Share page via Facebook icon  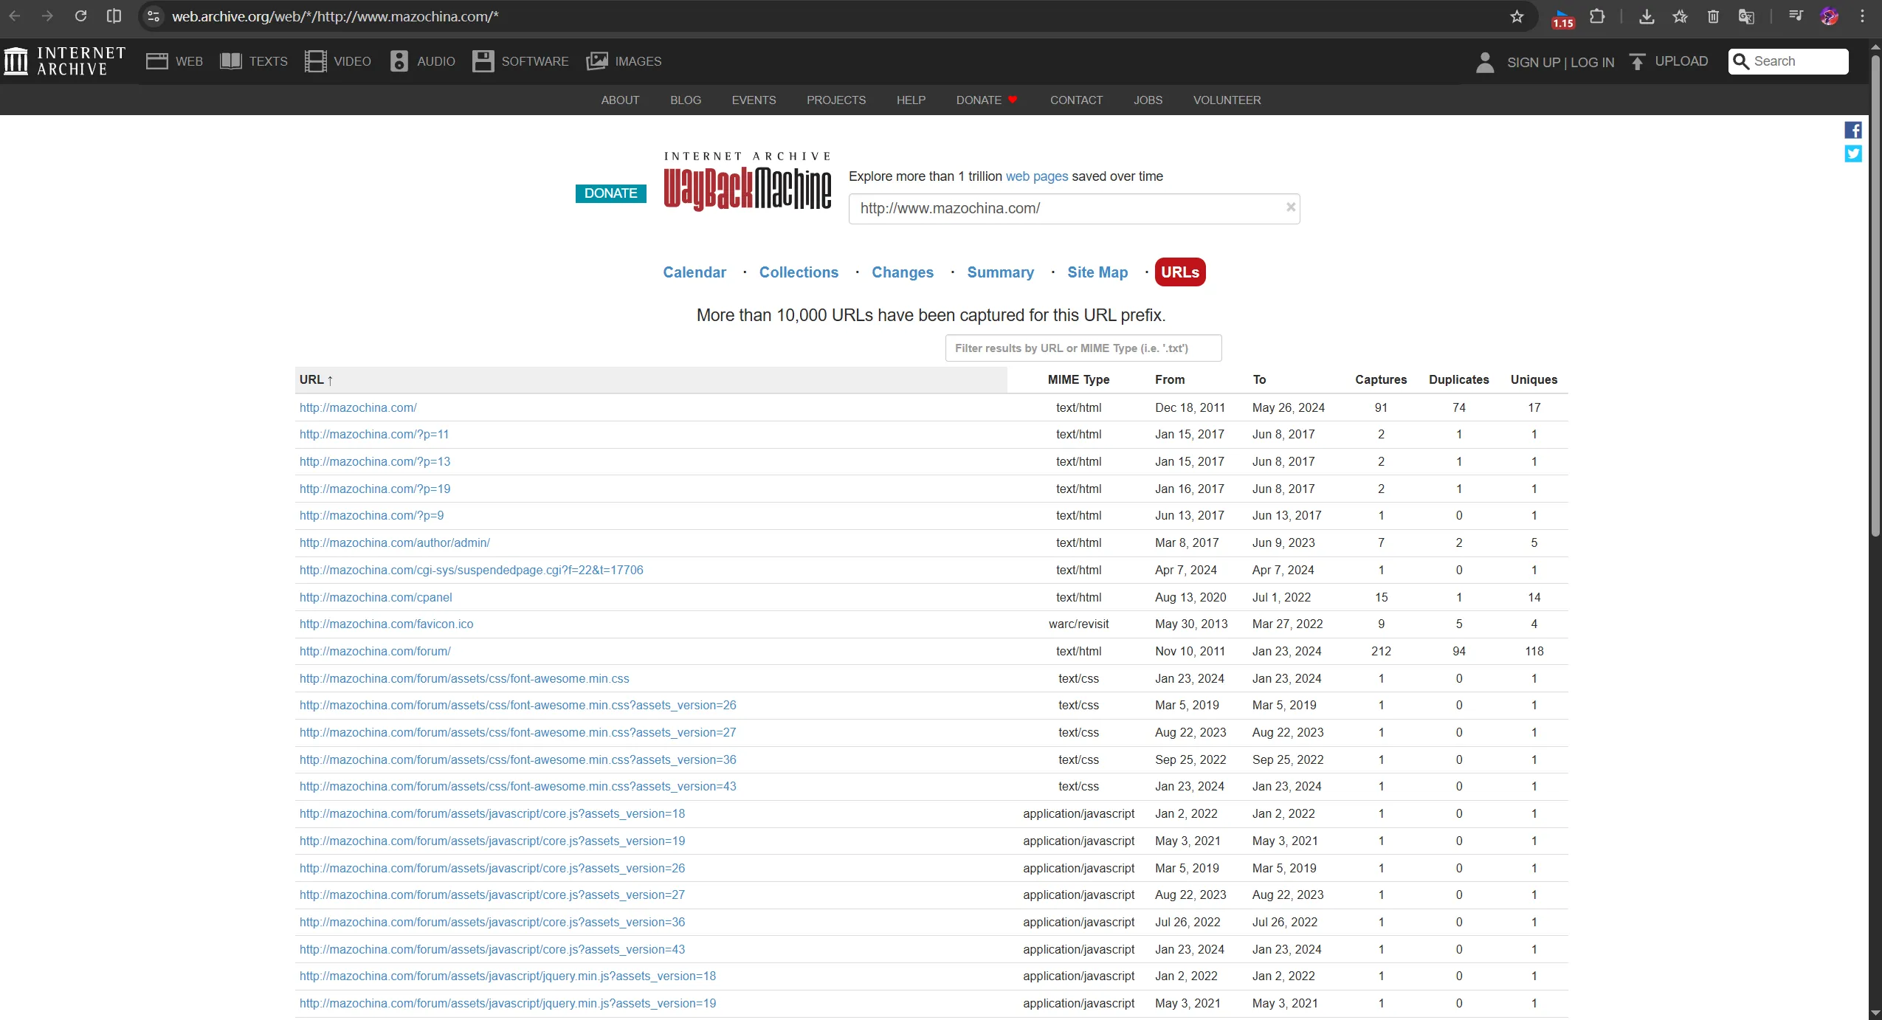1853,131
